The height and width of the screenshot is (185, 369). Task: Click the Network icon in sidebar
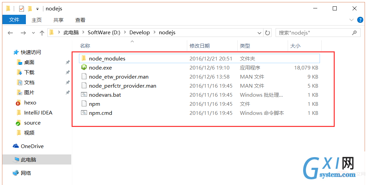pyautogui.click(x=16, y=173)
